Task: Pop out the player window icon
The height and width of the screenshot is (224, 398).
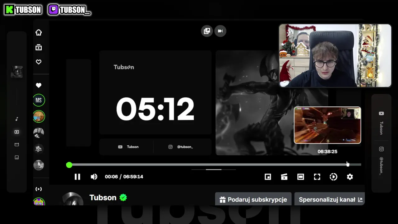Action: [207, 31]
